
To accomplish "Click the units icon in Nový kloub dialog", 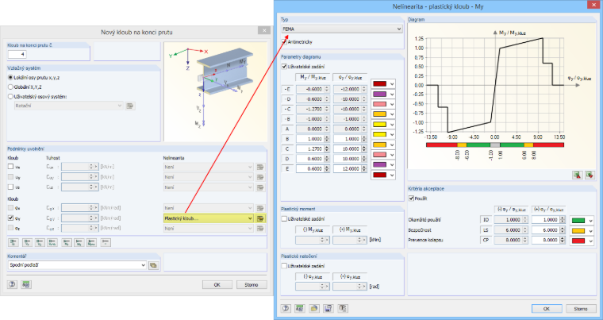I will pos(26,284).
